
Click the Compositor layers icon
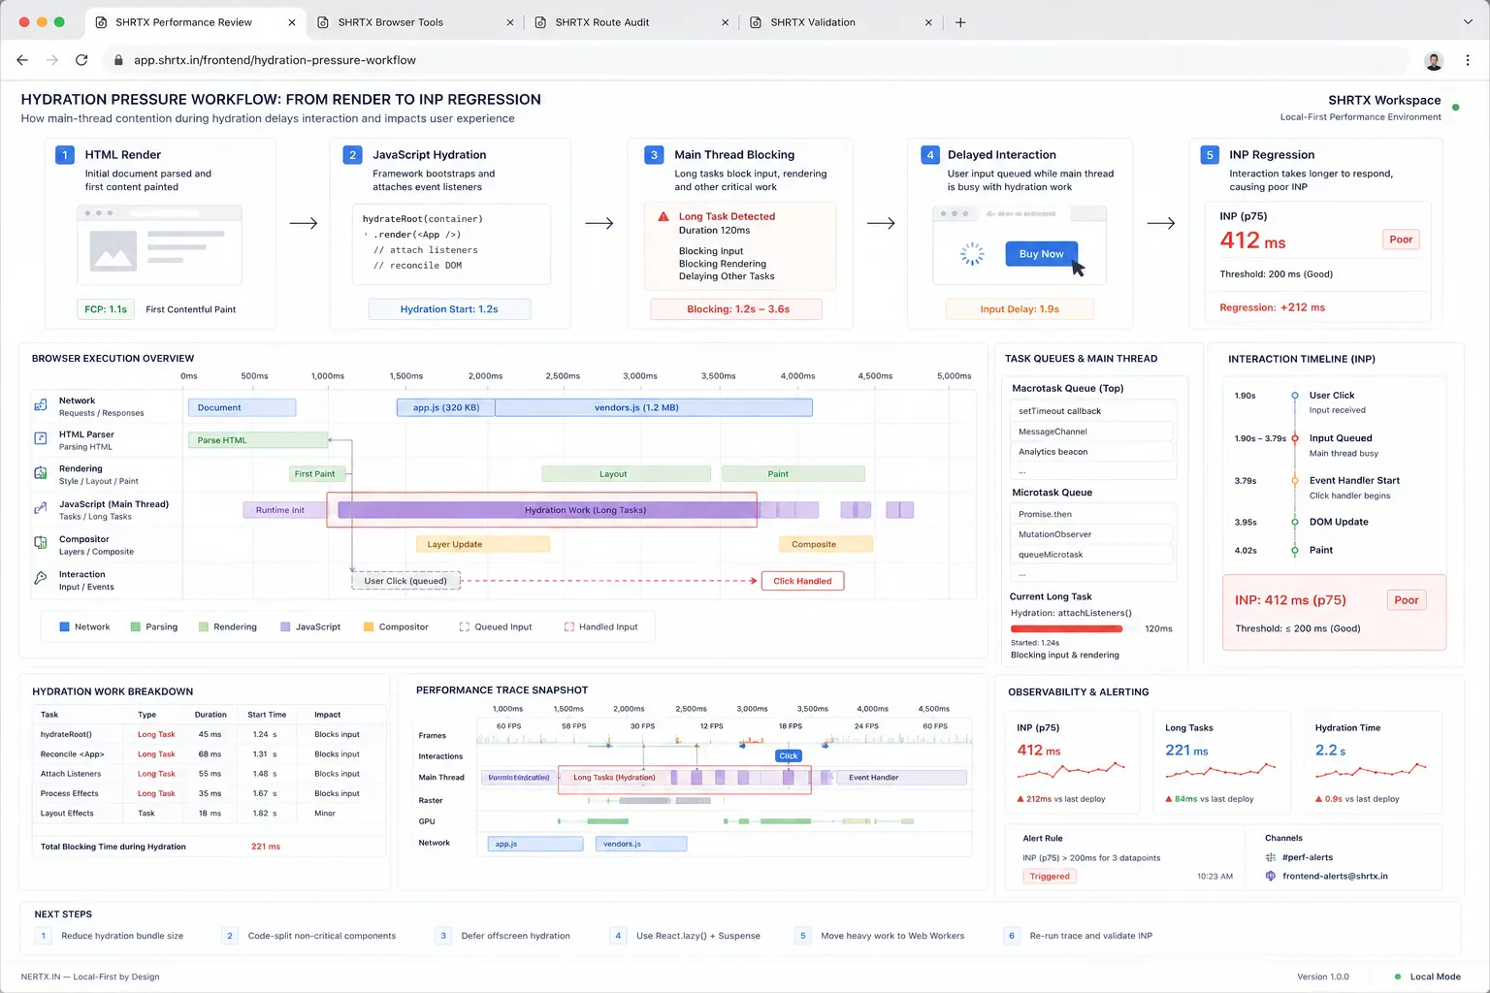(x=41, y=543)
